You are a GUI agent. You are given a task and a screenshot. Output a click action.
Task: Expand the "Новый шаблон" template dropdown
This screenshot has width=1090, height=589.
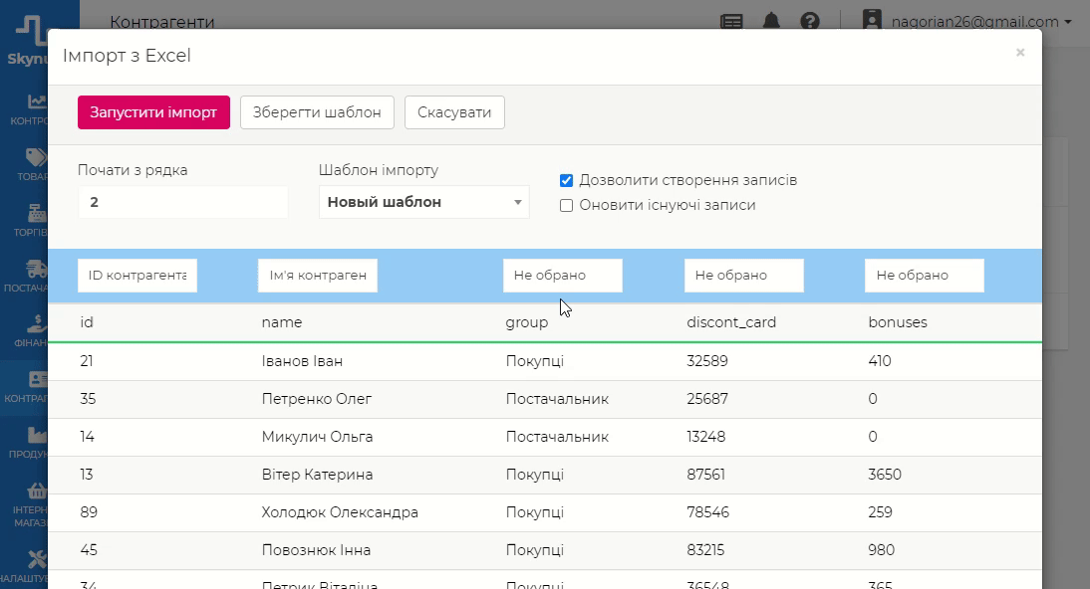coord(423,202)
